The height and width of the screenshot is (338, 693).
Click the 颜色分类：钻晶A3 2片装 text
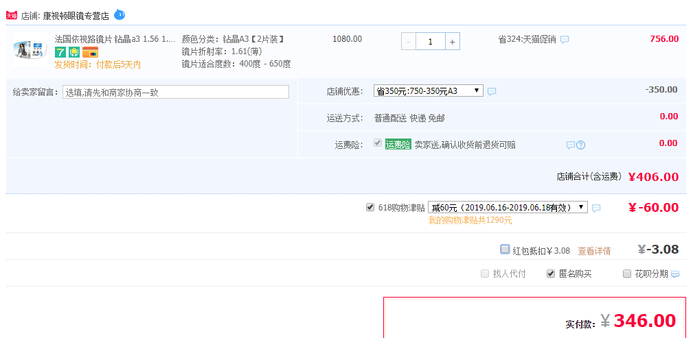tap(232, 39)
